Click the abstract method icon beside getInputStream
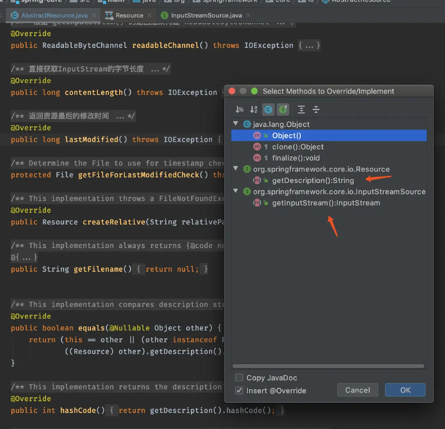The image size is (445, 429). tap(257, 203)
